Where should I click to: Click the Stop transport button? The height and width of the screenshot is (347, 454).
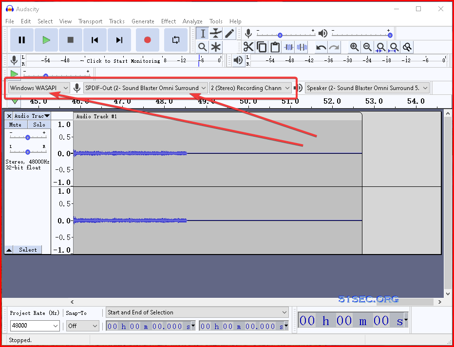(70, 39)
